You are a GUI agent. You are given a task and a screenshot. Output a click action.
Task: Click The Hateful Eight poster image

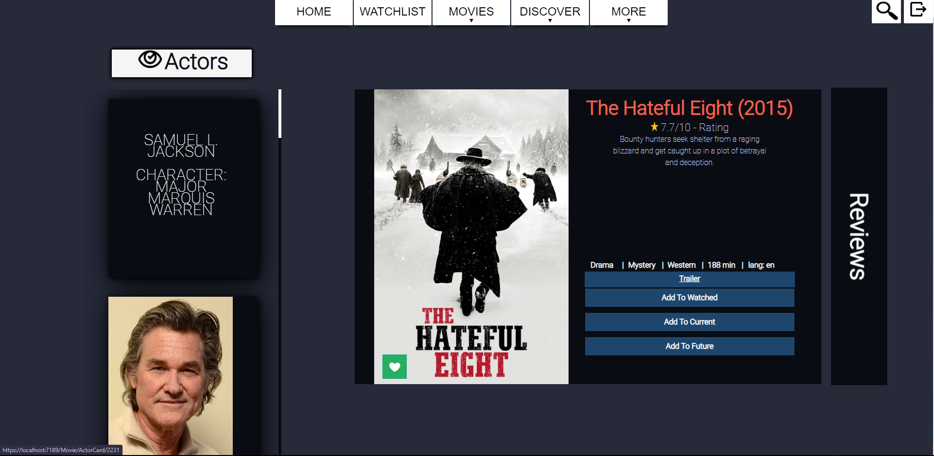tap(471, 236)
